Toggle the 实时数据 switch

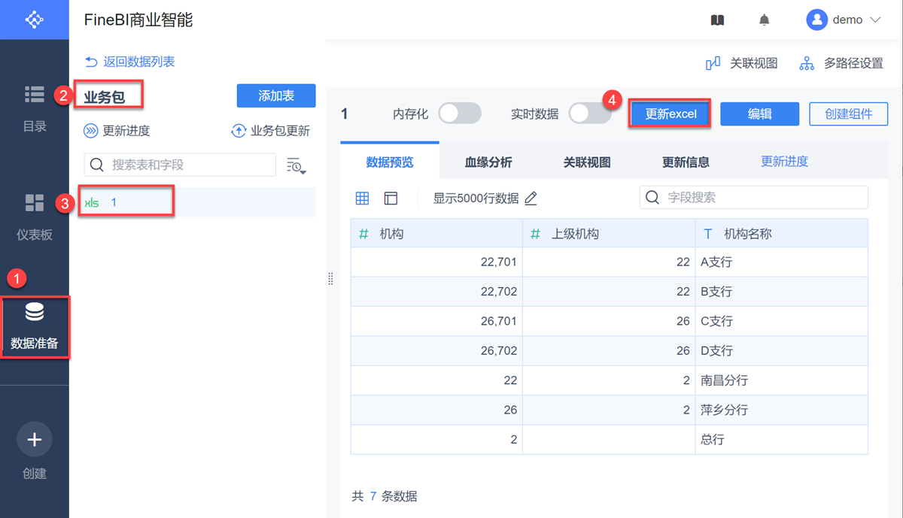589,114
